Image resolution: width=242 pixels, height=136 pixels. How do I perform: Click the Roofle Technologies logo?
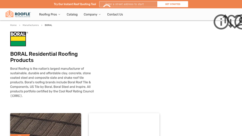[x=18, y=14]
